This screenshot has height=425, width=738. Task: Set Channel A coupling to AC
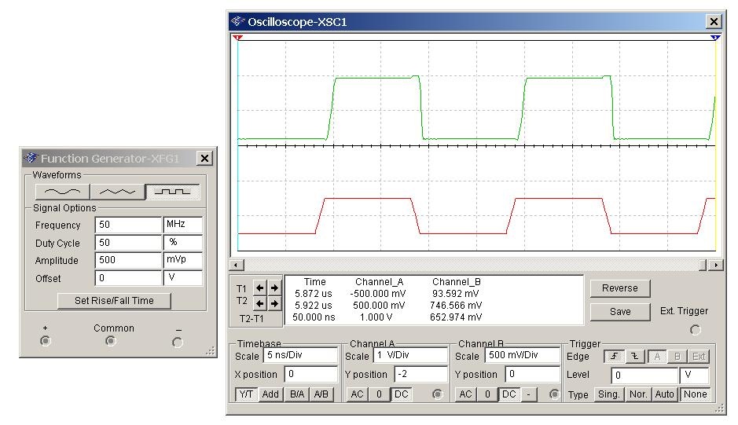click(358, 394)
